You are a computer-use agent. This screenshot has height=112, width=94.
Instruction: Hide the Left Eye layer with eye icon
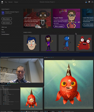point(1,92)
